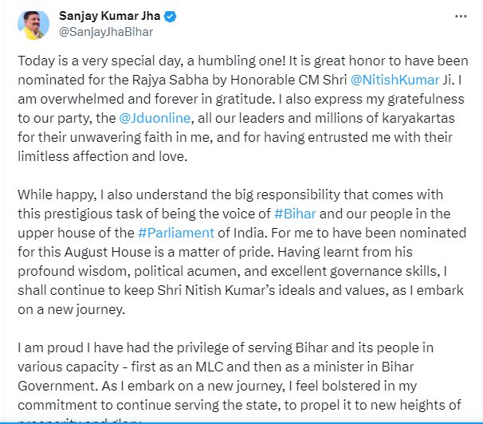Click 'limitless affection and love' line
This screenshot has height=424, width=483.
click(x=102, y=156)
